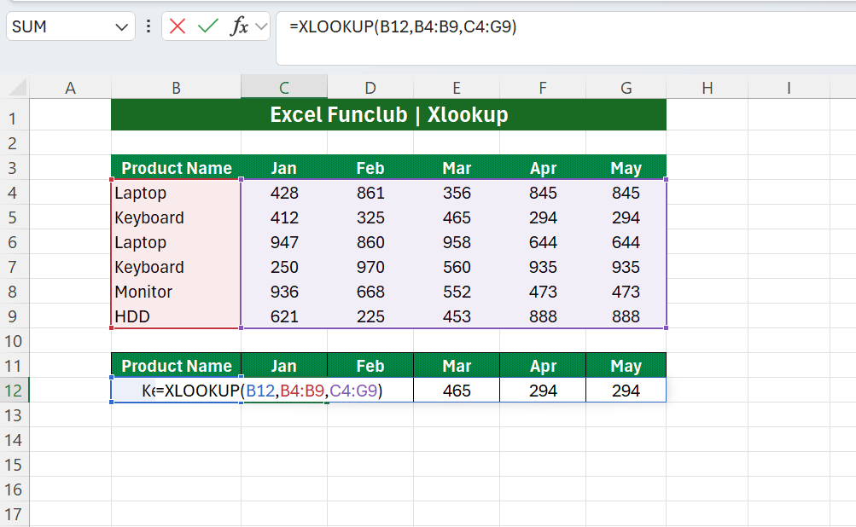Click the column C header
This screenshot has width=856, height=527.
284,86
